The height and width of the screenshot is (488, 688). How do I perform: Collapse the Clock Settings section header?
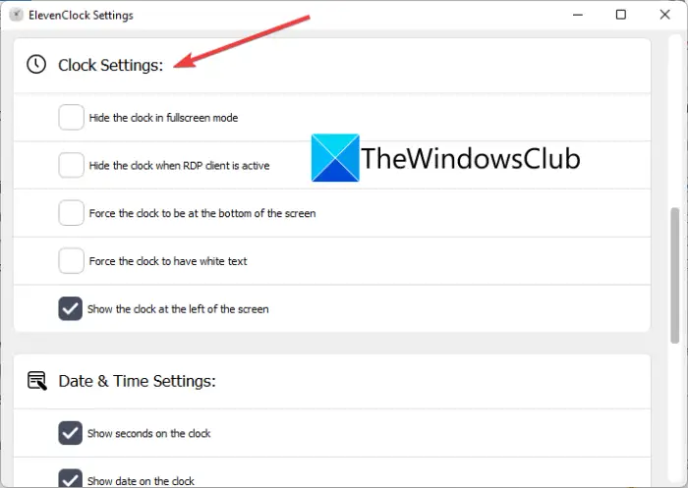[x=332, y=66]
